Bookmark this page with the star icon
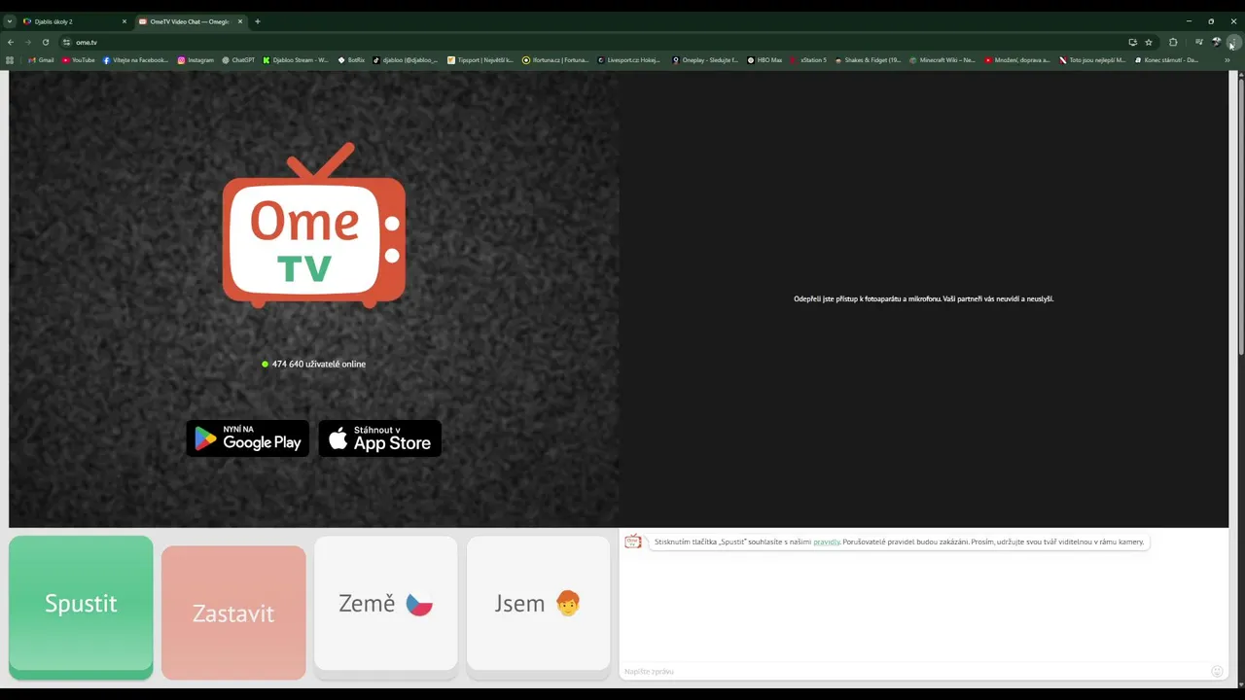 [x=1149, y=42]
